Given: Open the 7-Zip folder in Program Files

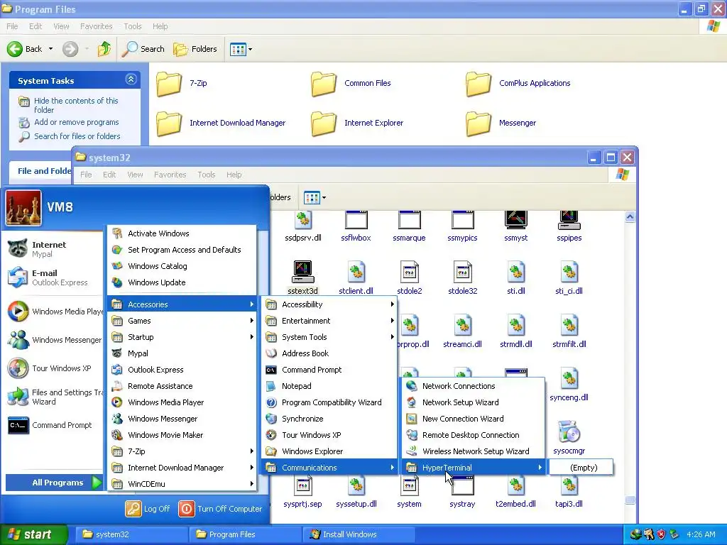Looking at the screenshot, I should 169,84.
